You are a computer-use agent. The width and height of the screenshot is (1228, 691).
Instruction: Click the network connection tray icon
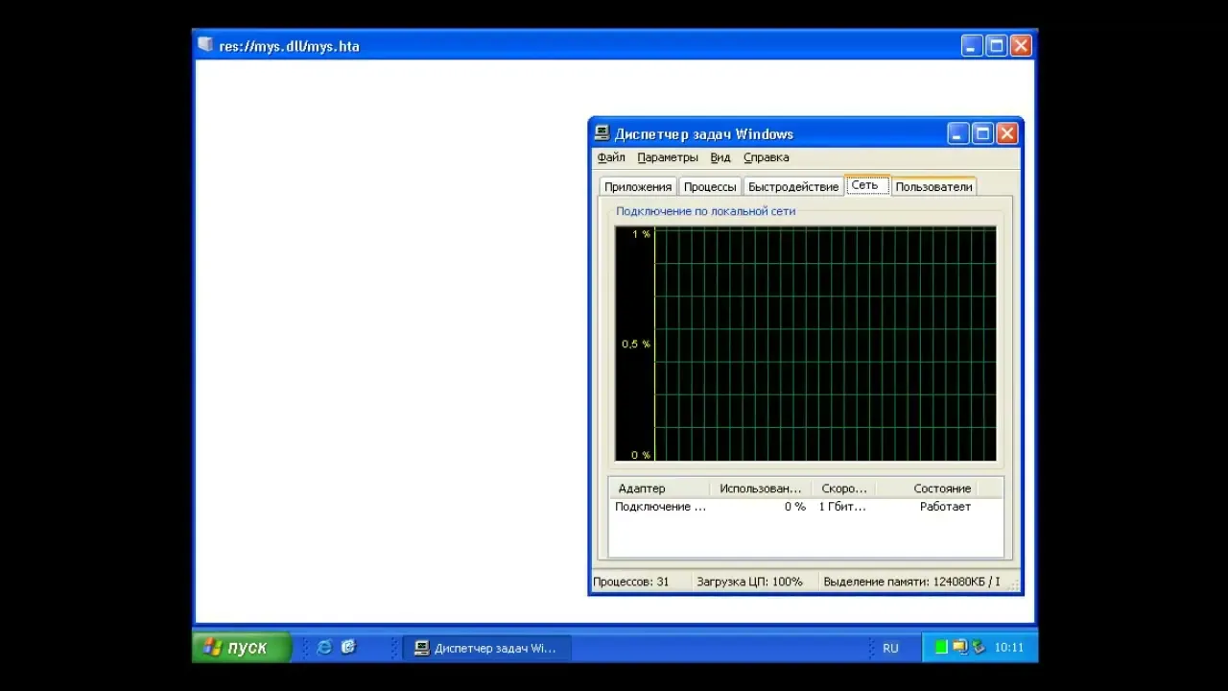[959, 648]
